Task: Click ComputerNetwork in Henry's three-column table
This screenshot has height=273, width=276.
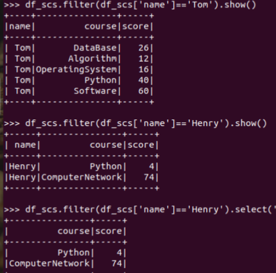Action: [82, 177]
